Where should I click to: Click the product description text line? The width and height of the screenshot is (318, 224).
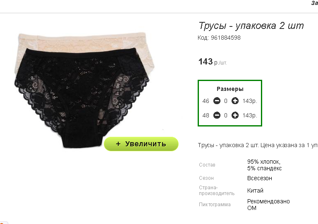258,145
